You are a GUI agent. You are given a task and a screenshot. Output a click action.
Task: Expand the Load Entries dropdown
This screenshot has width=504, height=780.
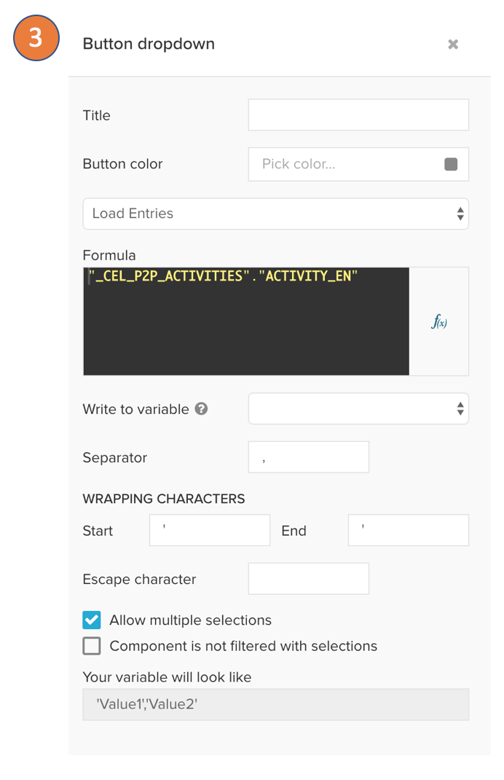pos(275,214)
